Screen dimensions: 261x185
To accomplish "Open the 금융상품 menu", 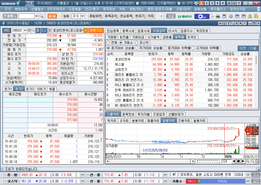I will (200, 9).
